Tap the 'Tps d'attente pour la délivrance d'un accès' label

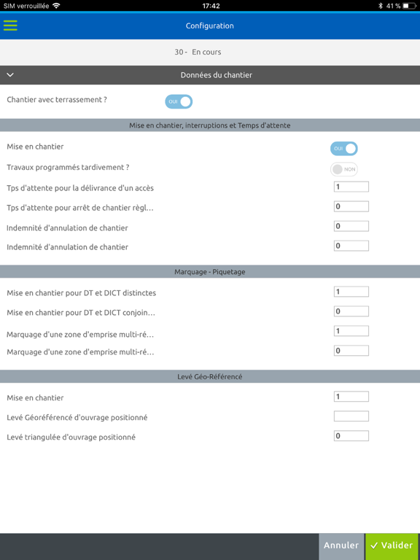click(80, 188)
